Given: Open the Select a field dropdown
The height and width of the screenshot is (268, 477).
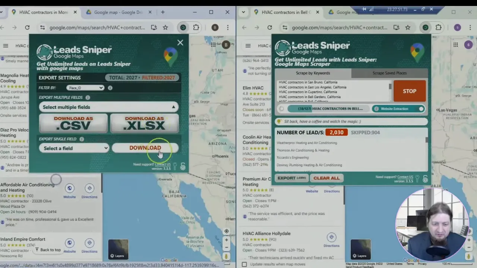Looking at the screenshot, I should point(74,148).
